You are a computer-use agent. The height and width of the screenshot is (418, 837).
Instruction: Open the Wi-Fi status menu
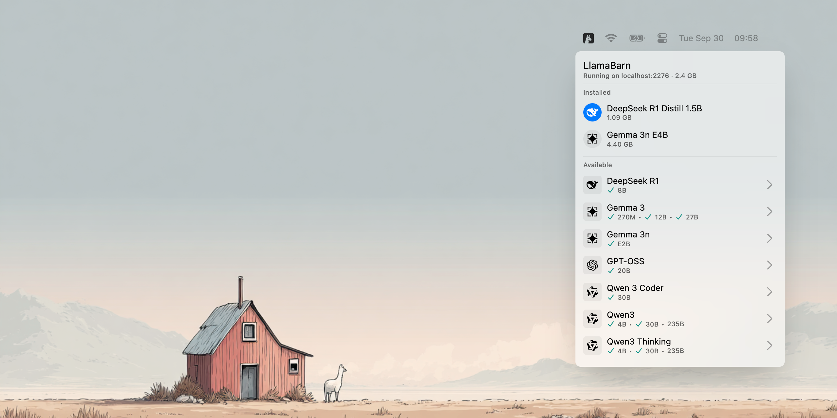[611, 38]
